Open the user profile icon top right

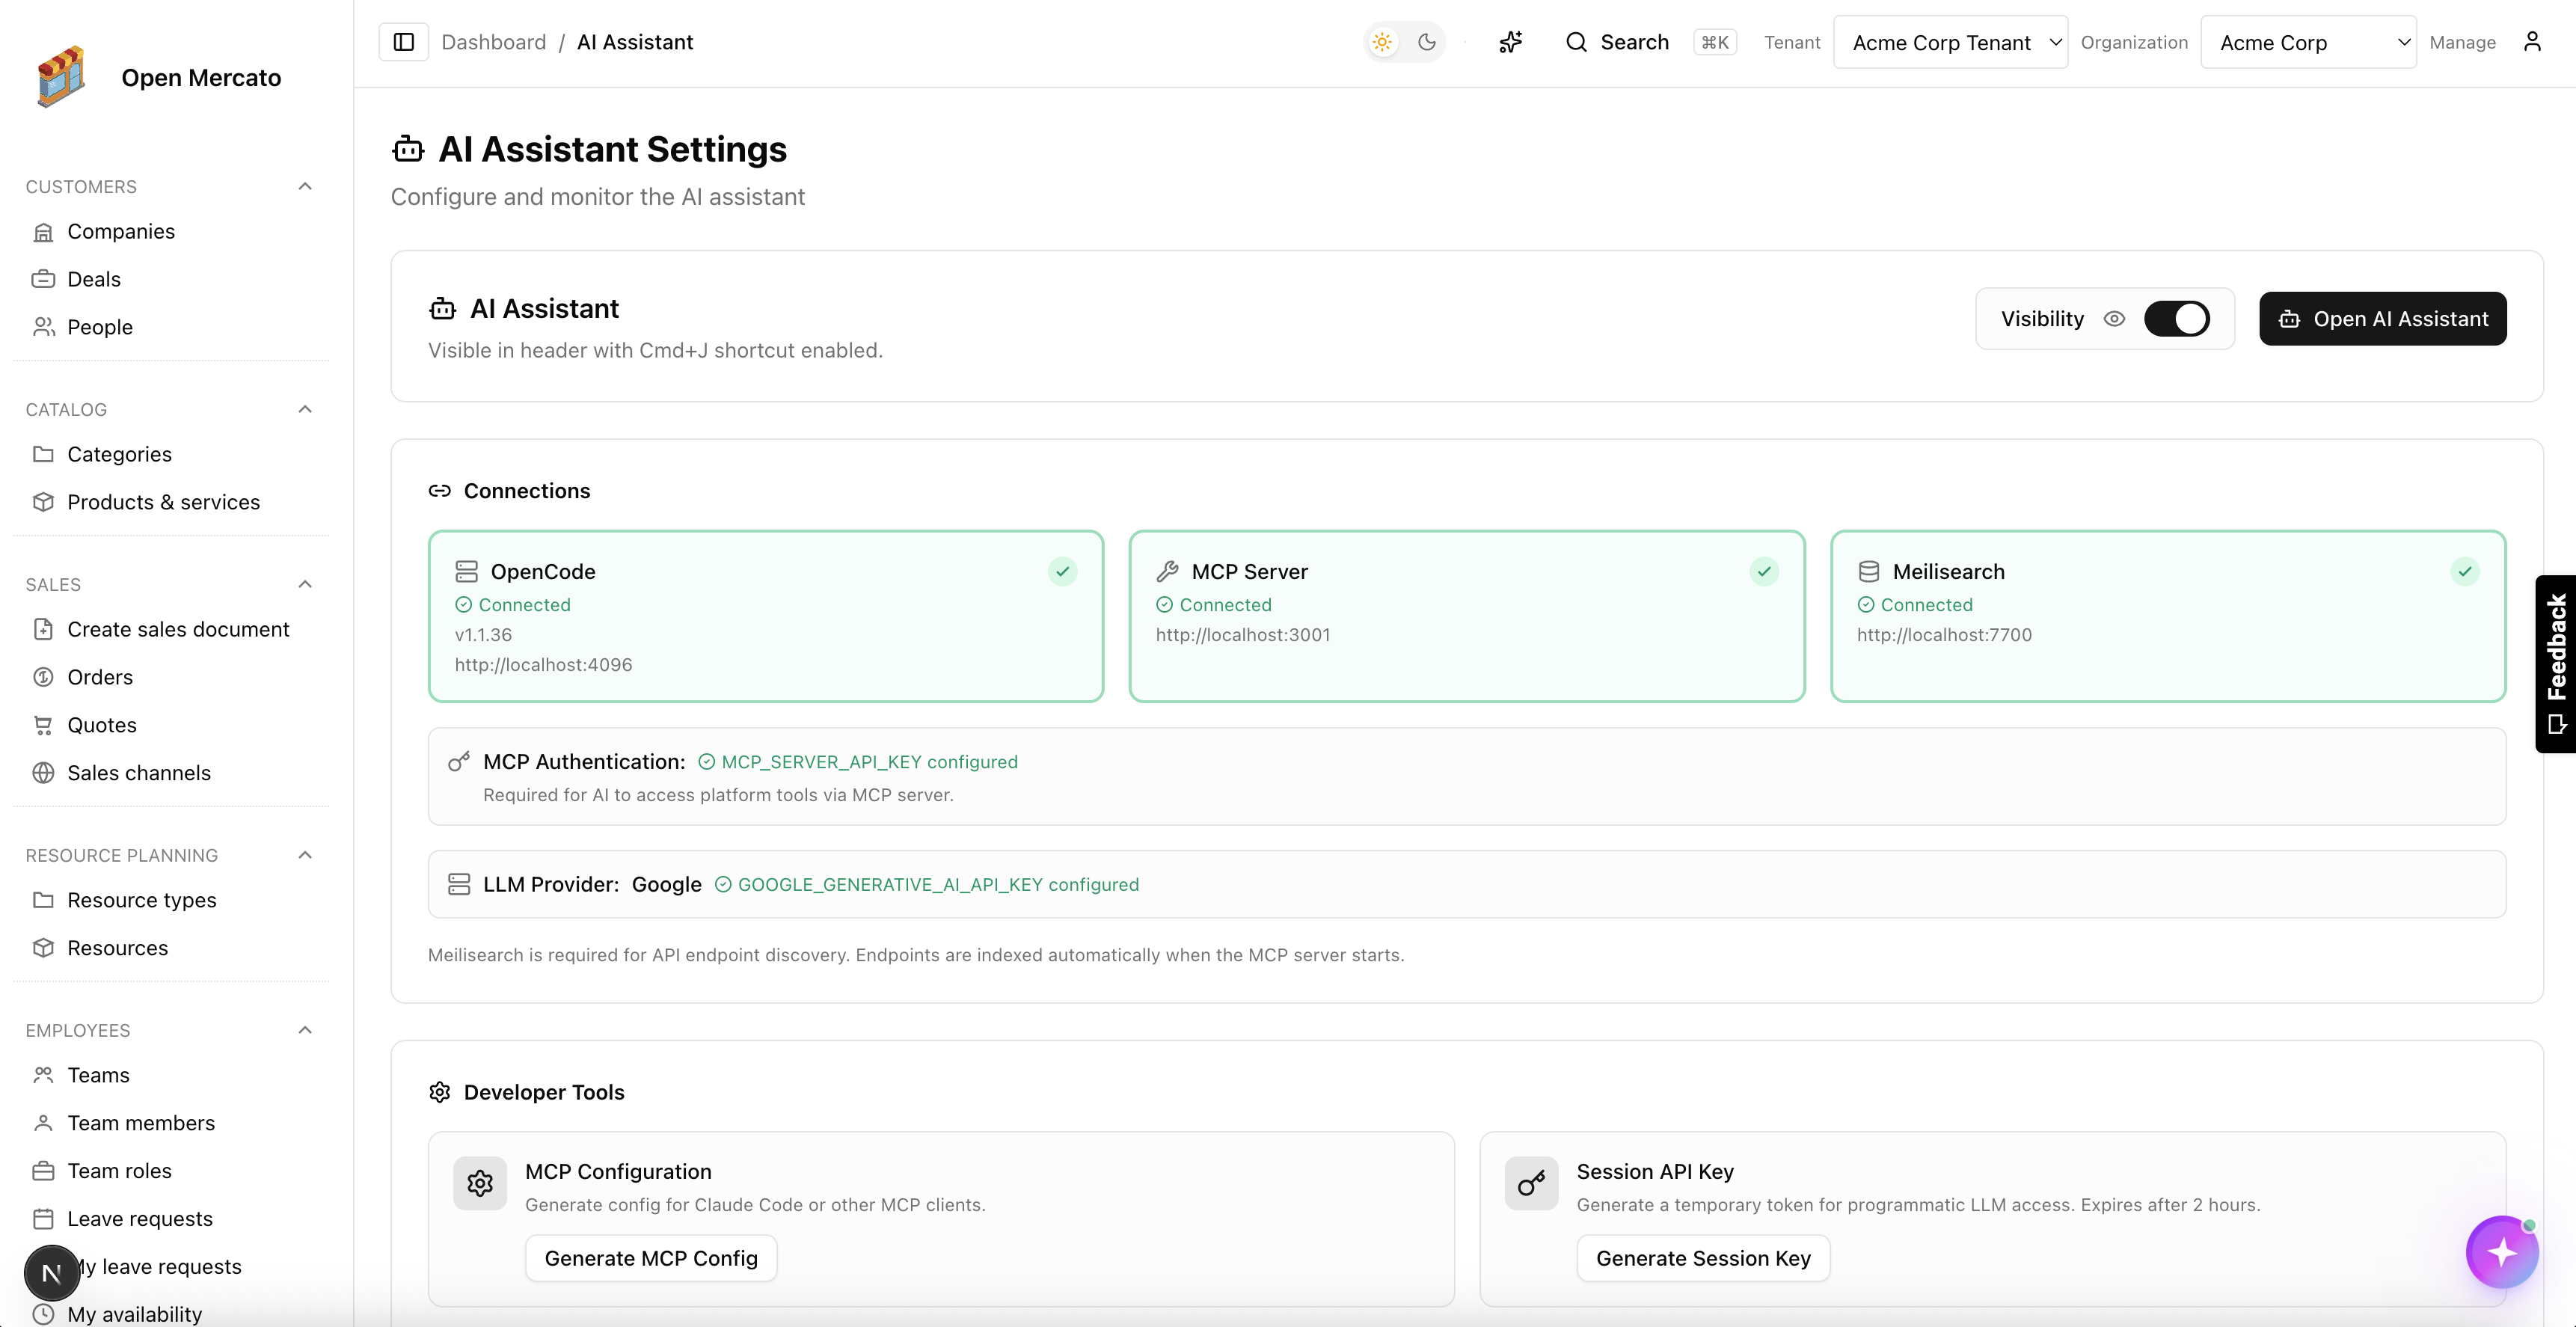point(2534,41)
